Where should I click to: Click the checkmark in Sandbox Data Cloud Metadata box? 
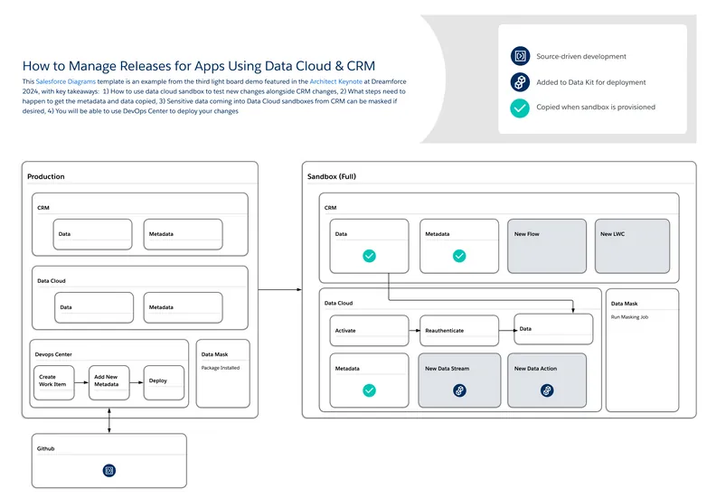click(x=369, y=391)
